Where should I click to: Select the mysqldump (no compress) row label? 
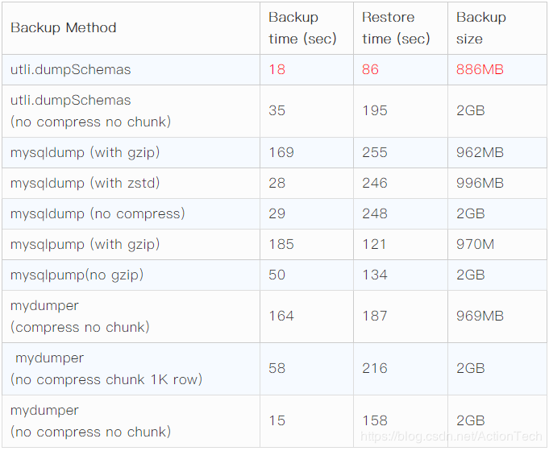pyautogui.click(x=98, y=213)
